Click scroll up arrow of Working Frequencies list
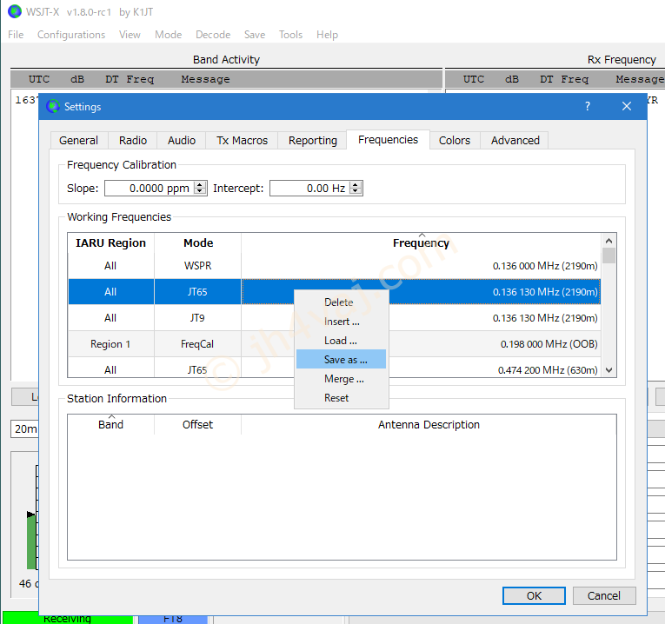The image size is (665, 624). [609, 241]
